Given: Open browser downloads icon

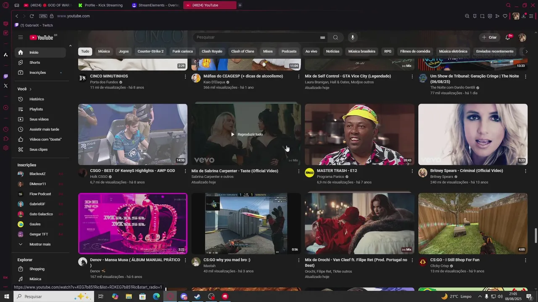Looking at the screenshot, I should 524,16.
